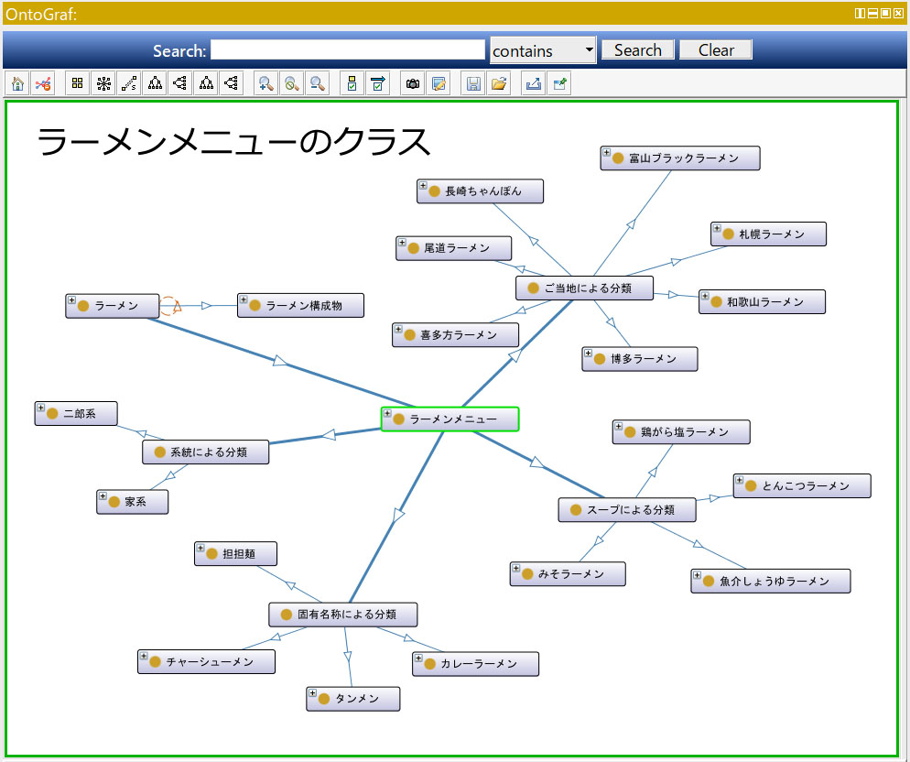Apply the second horizontal tree layout icon

coord(231,83)
